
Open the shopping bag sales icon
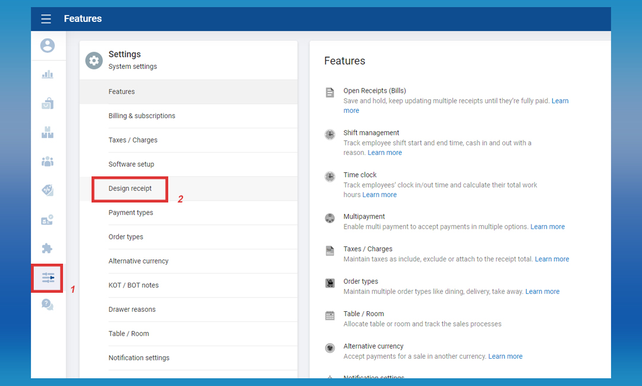pos(48,103)
